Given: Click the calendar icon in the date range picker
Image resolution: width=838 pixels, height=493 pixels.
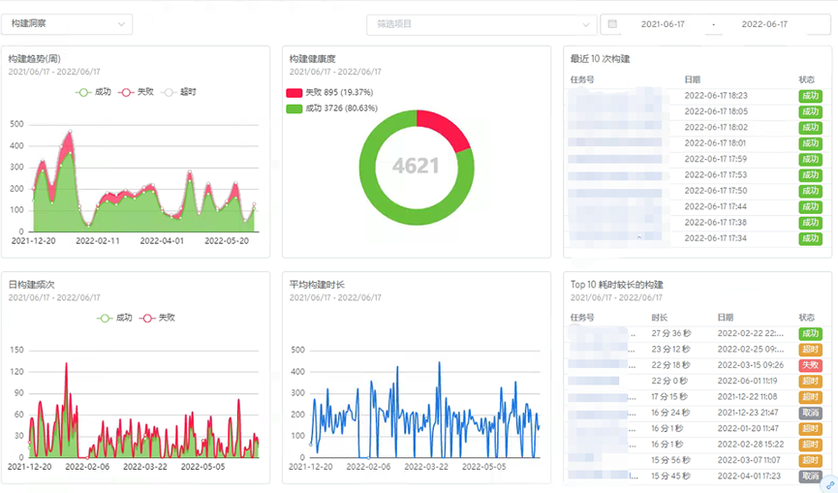Looking at the screenshot, I should tap(612, 24).
